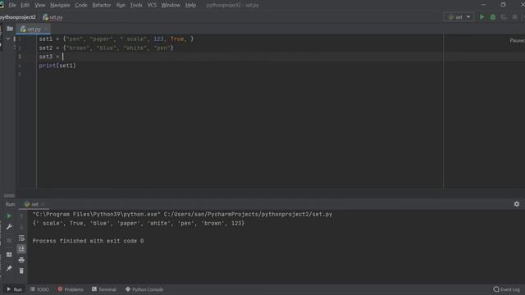Open the set run configuration dropdown

[459, 17]
